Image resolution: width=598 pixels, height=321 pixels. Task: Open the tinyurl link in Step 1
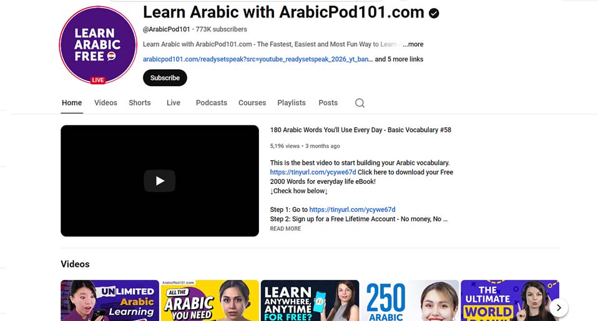pyautogui.click(x=353, y=209)
